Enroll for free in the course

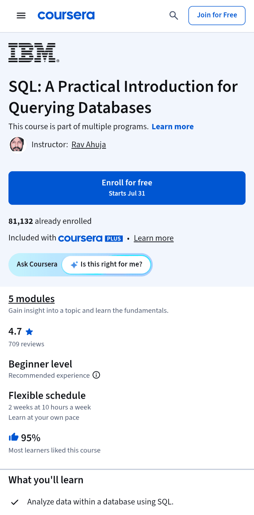point(127,188)
